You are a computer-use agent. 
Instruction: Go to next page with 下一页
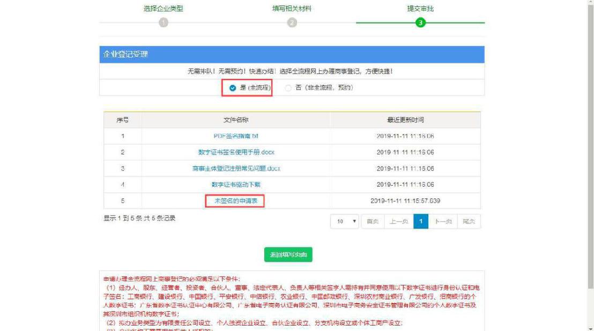(x=443, y=222)
